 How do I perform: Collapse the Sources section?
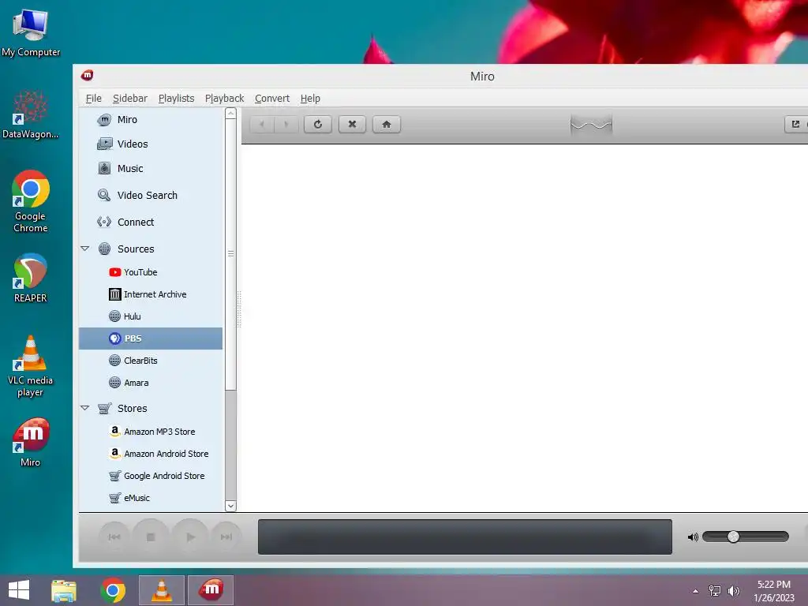85,249
